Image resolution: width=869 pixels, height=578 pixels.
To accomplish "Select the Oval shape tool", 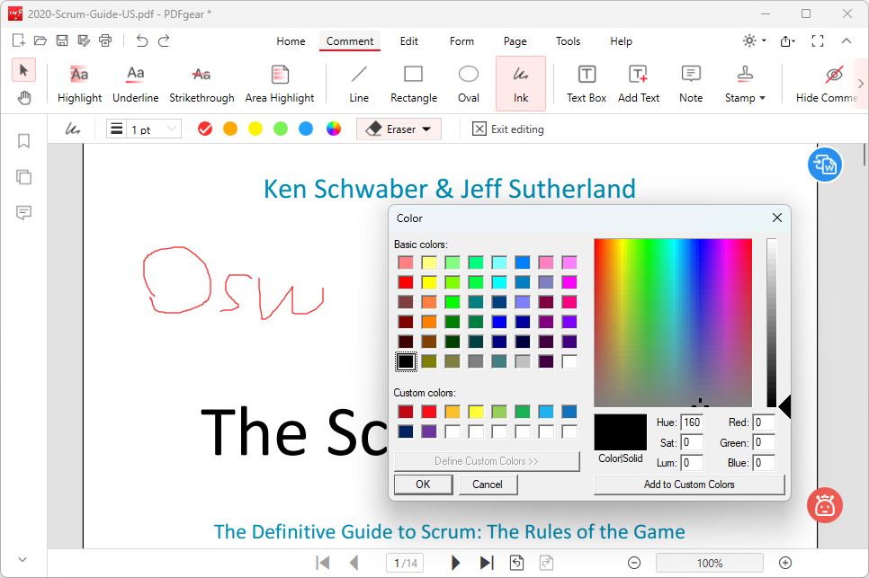I will 469,84.
